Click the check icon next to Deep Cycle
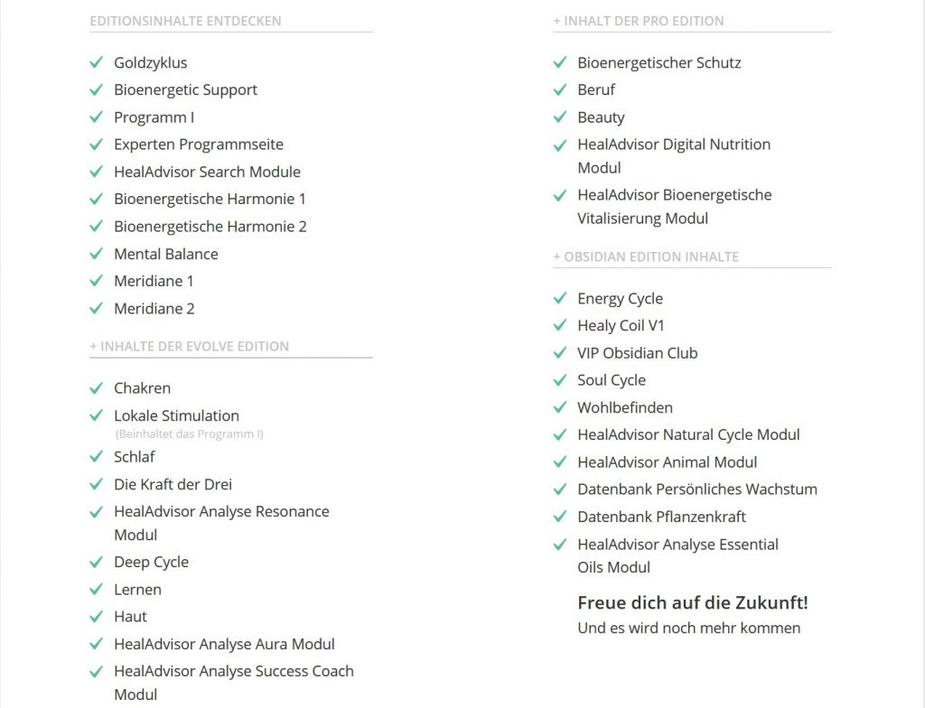This screenshot has height=708, width=925. pos(96,563)
